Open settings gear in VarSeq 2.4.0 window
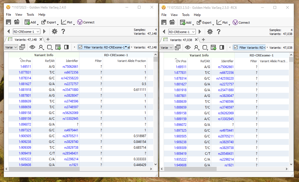The image size is (299, 182). (55, 31)
